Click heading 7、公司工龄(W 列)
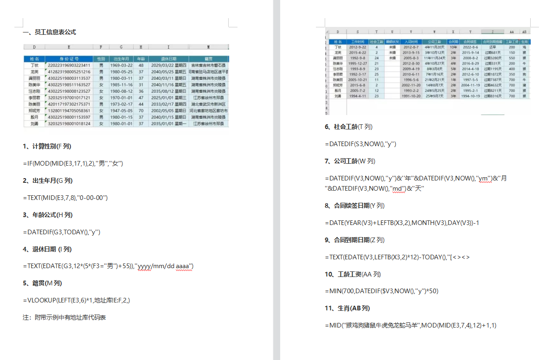Viewport: 552px width, 360px height. tap(350, 161)
